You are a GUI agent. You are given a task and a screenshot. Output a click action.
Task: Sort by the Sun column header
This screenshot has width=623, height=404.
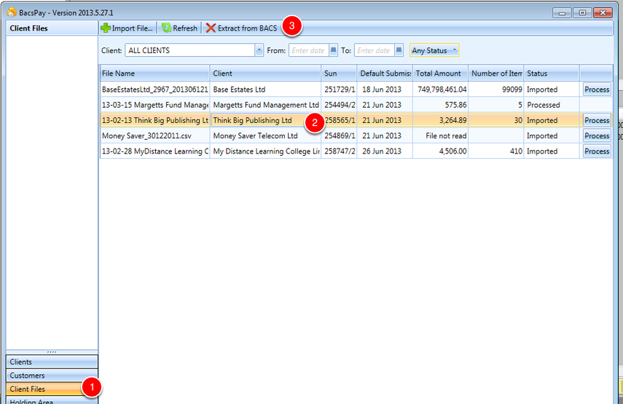339,74
